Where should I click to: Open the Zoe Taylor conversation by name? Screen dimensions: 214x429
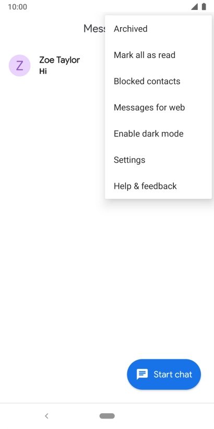click(60, 60)
